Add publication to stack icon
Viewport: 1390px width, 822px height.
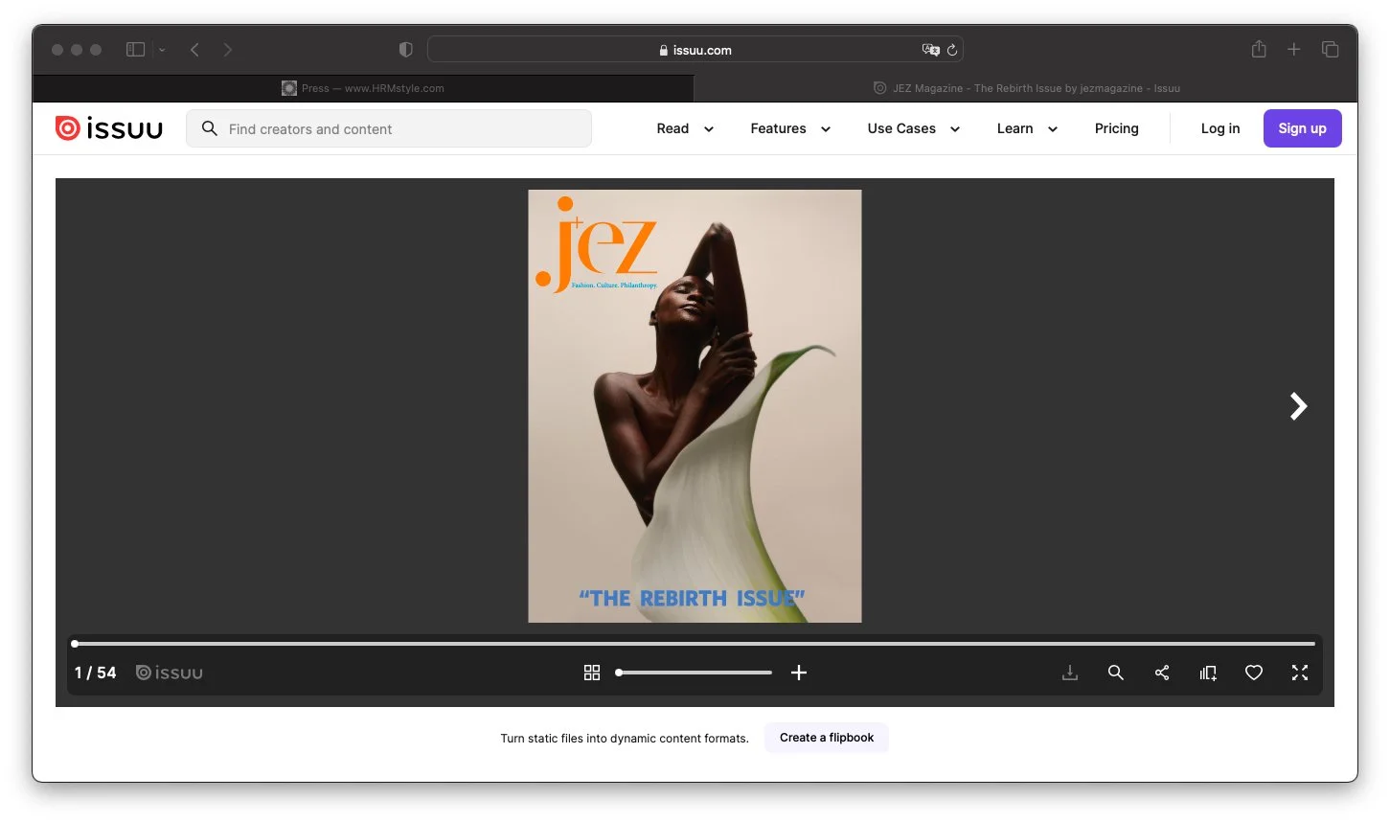tap(1208, 673)
